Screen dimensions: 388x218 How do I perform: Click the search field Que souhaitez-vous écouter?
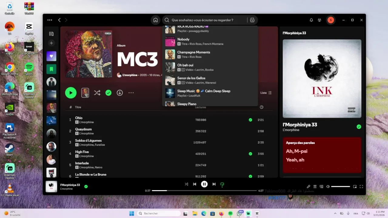click(209, 20)
